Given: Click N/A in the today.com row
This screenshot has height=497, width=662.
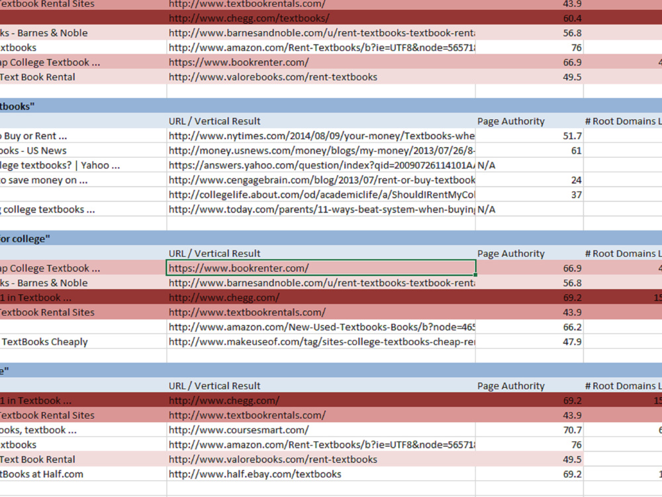Looking at the screenshot, I should (x=487, y=209).
